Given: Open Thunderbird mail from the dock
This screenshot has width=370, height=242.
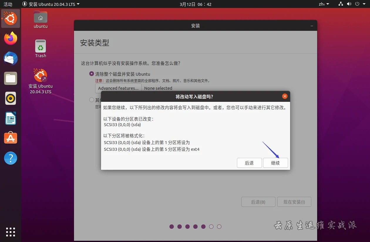Looking at the screenshot, I should pos(11,58).
